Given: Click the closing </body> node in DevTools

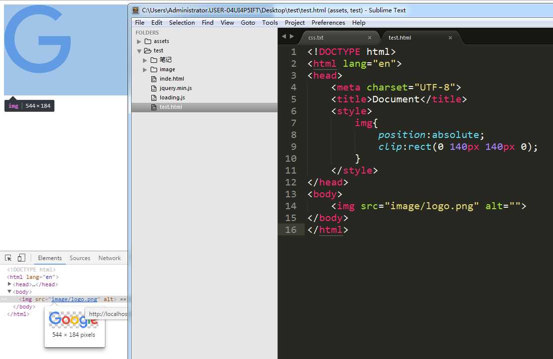Looking at the screenshot, I should [x=24, y=307].
